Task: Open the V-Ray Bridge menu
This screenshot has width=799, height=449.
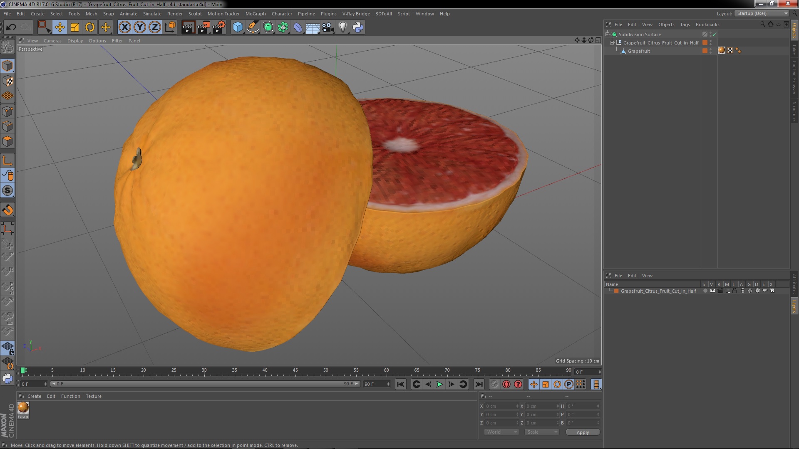Action: click(x=356, y=14)
